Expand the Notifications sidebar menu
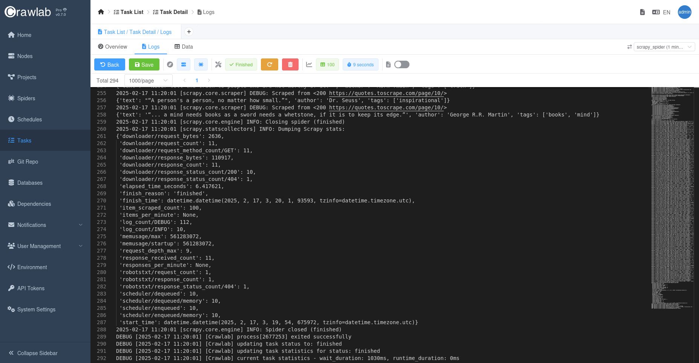Viewport: 699px width, 363px height. point(45,225)
